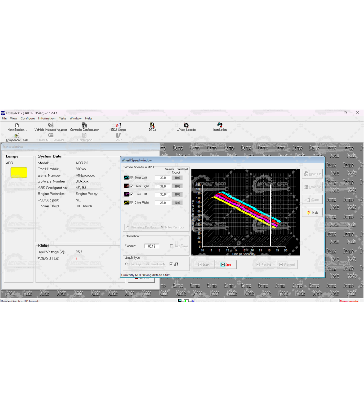Open the File menu
Viewport: 364px width, 417px height.
[x=4, y=118]
